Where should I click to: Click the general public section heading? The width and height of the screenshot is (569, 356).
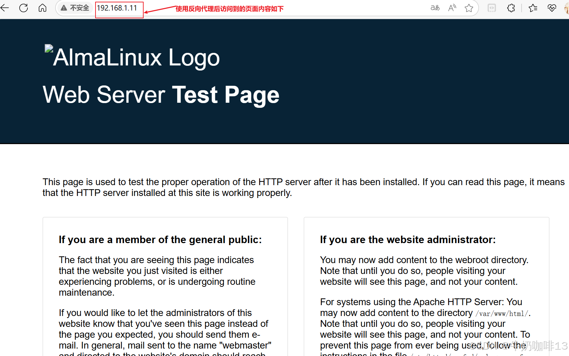pyautogui.click(x=160, y=240)
